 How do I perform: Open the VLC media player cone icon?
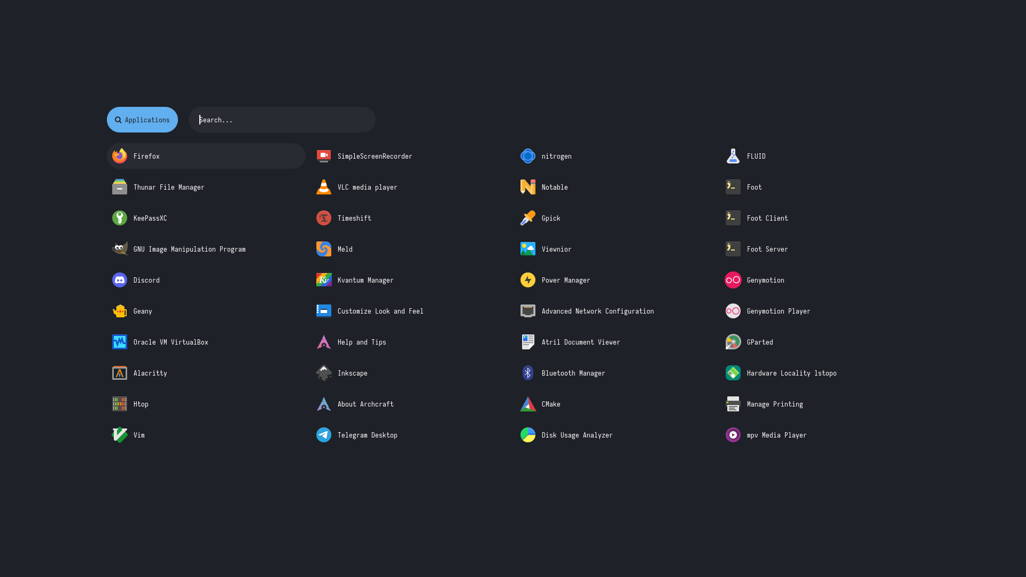[324, 187]
